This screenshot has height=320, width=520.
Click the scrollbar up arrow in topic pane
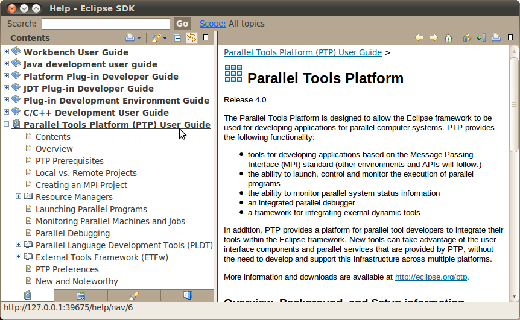click(514, 51)
